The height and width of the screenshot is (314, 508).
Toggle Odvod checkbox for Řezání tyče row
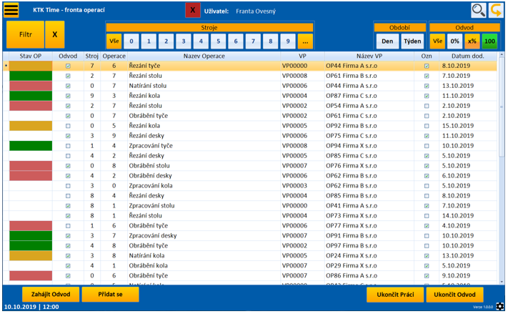pos(68,66)
